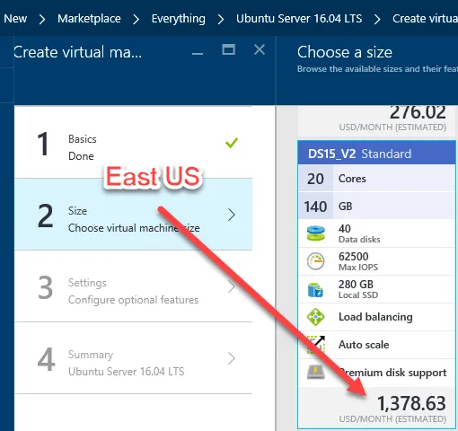Open step 1 Basics
Screen dimensions: 458x431
pyautogui.click(x=133, y=143)
